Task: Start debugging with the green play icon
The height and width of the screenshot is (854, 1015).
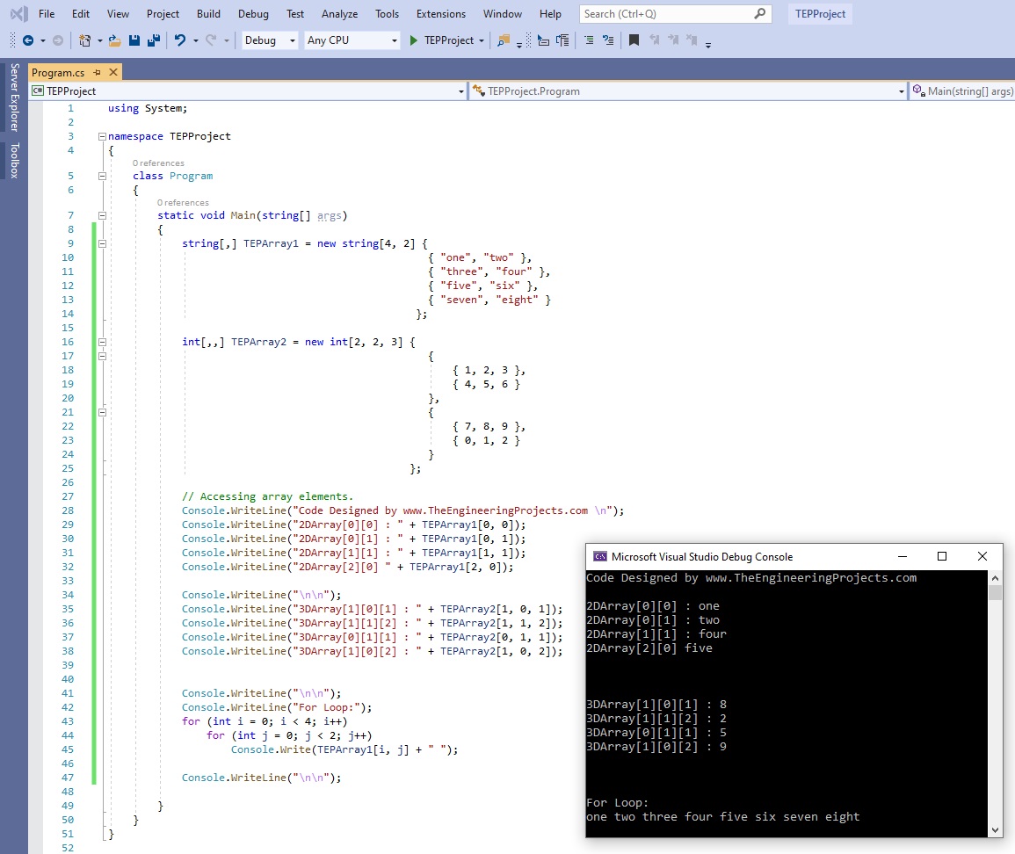Action: coord(414,40)
